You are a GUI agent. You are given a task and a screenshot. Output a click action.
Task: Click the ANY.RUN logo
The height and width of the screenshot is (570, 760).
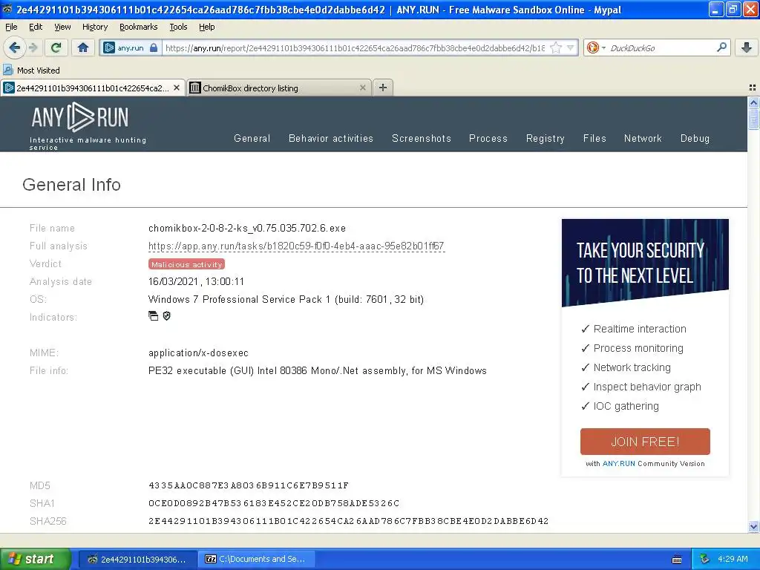coord(80,117)
